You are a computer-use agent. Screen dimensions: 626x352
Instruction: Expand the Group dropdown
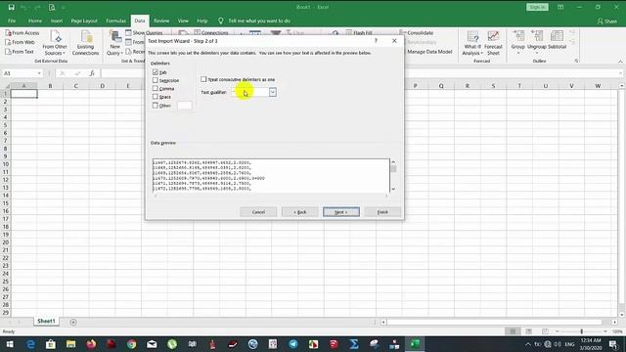pos(518,53)
